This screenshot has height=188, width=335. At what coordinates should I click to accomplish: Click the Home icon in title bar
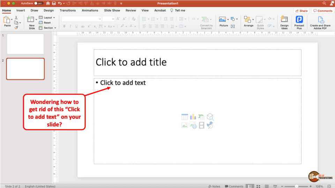click(48, 3)
